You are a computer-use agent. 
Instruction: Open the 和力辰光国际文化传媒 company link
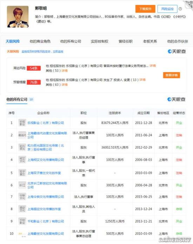46,147
